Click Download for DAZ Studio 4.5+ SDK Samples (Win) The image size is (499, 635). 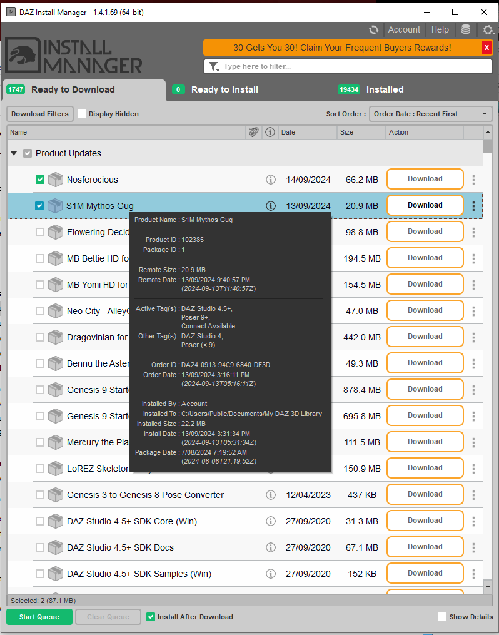(425, 573)
